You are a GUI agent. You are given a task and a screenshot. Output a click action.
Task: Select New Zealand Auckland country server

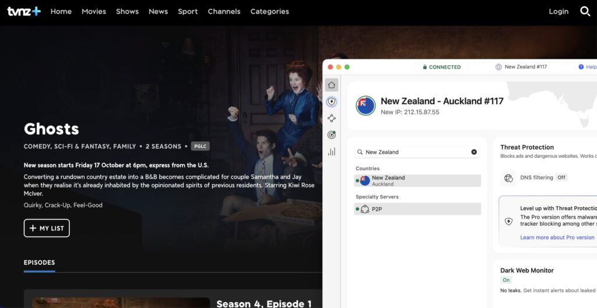417,180
